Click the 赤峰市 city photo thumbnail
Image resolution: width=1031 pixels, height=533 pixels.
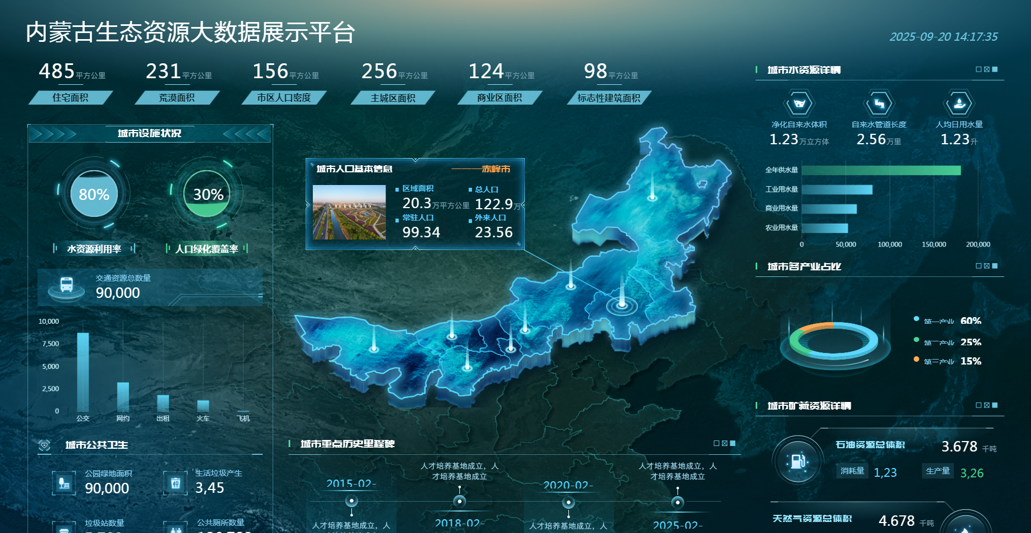pyautogui.click(x=349, y=212)
